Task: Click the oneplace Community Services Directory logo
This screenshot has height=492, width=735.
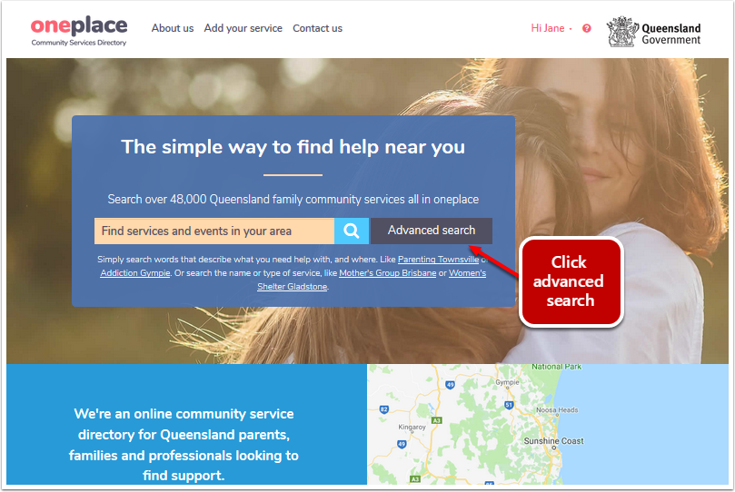Action: (79, 31)
